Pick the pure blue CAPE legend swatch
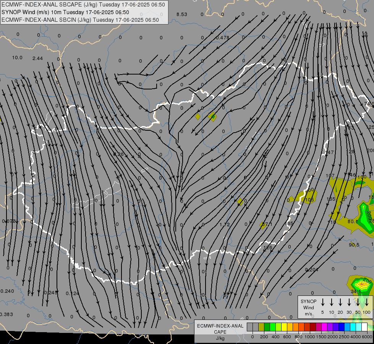Screen dimensions: 374x344 point(342,327)
